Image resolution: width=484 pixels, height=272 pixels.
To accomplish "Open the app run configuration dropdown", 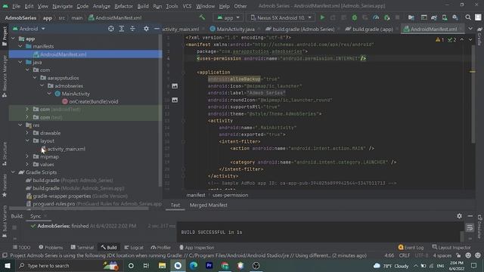I will (x=228, y=17).
